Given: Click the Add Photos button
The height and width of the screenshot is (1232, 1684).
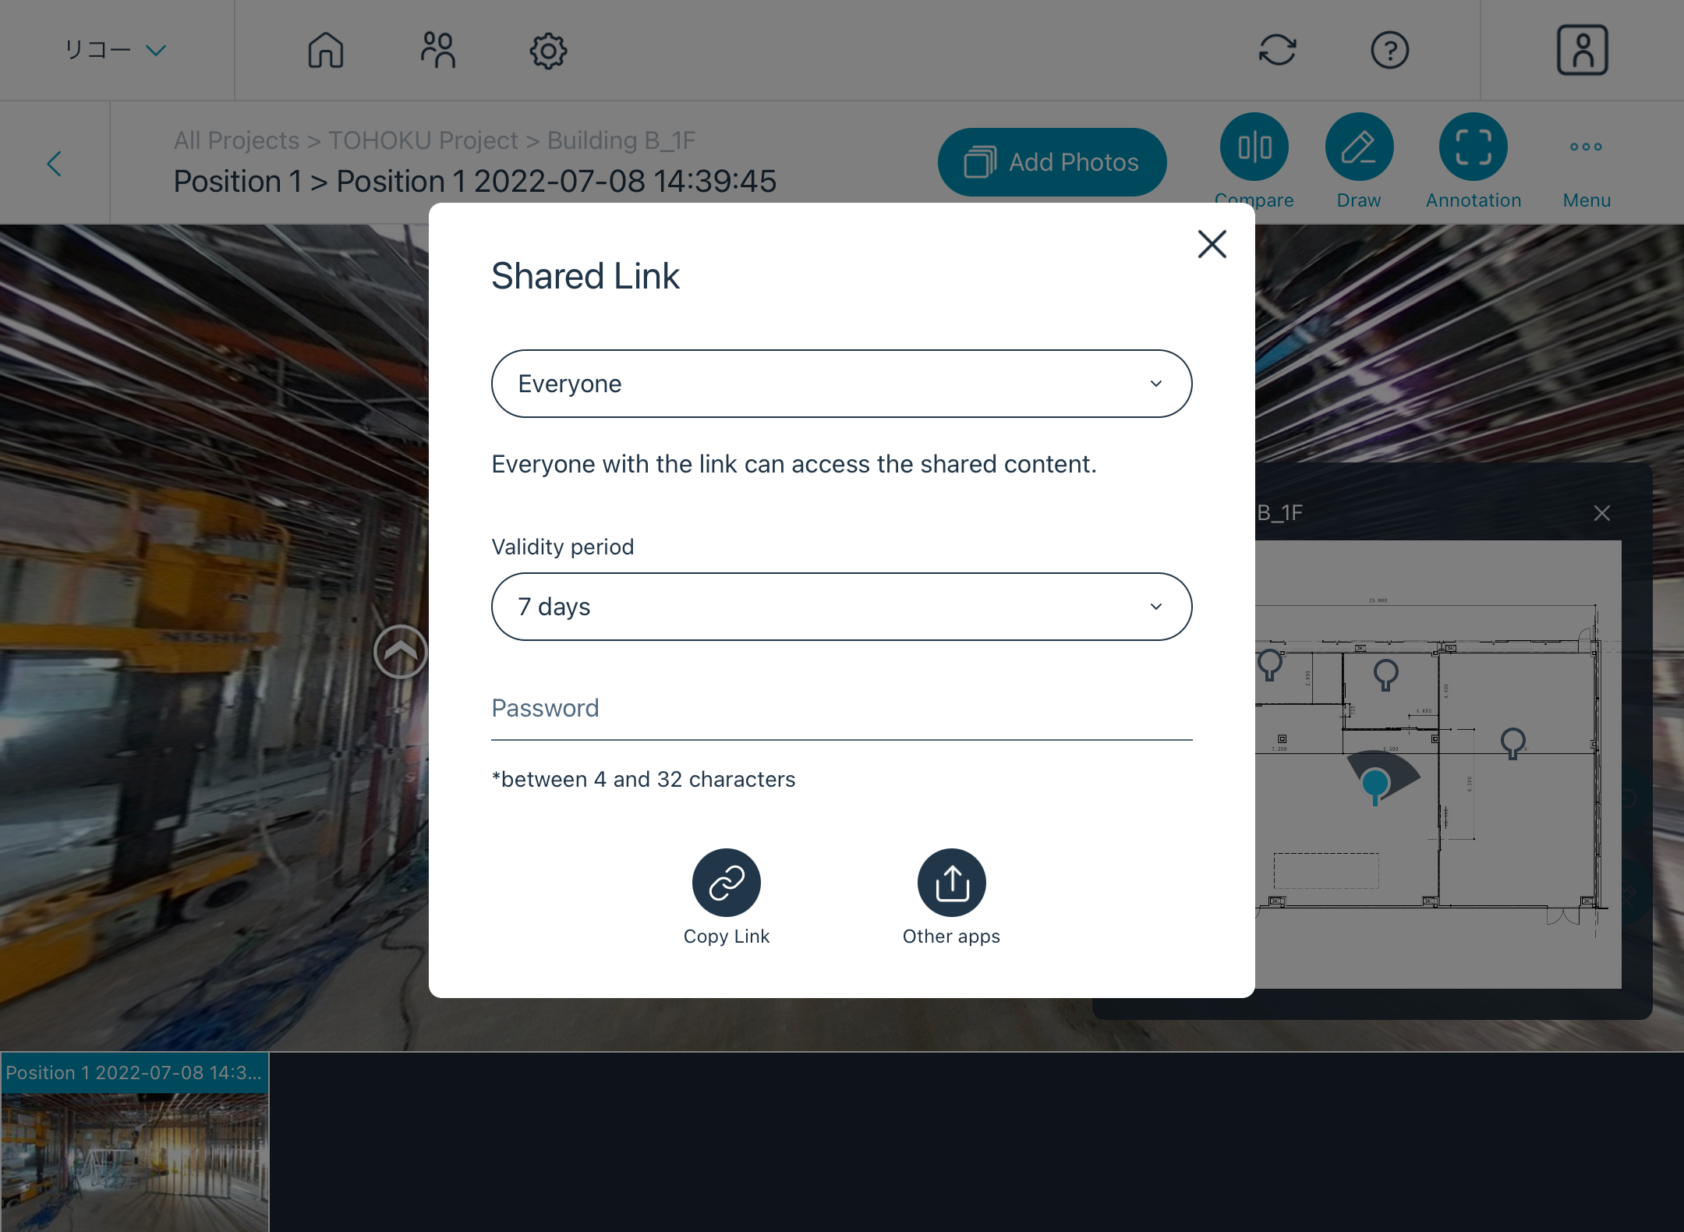Looking at the screenshot, I should [1052, 162].
